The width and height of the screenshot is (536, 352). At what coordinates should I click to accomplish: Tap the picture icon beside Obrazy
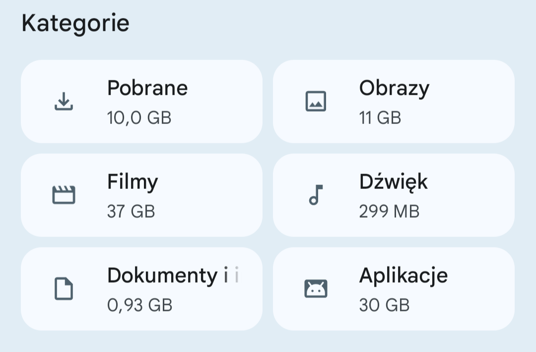(315, 102)
